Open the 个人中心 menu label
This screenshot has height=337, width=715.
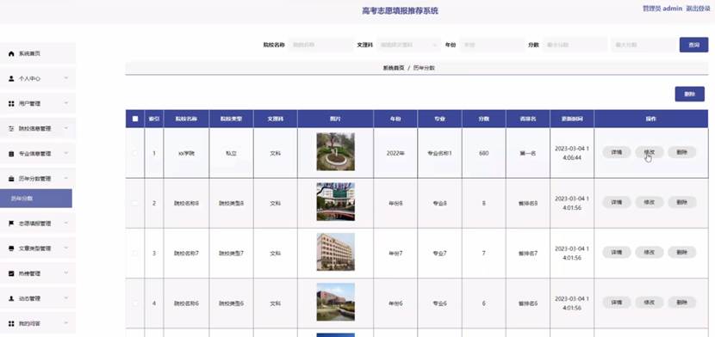(x=29, y=79)
